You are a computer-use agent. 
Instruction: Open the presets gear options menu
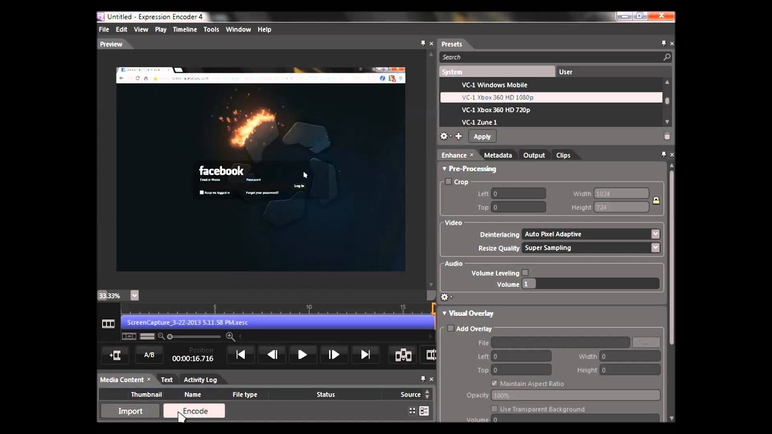[x=445, y=136]
